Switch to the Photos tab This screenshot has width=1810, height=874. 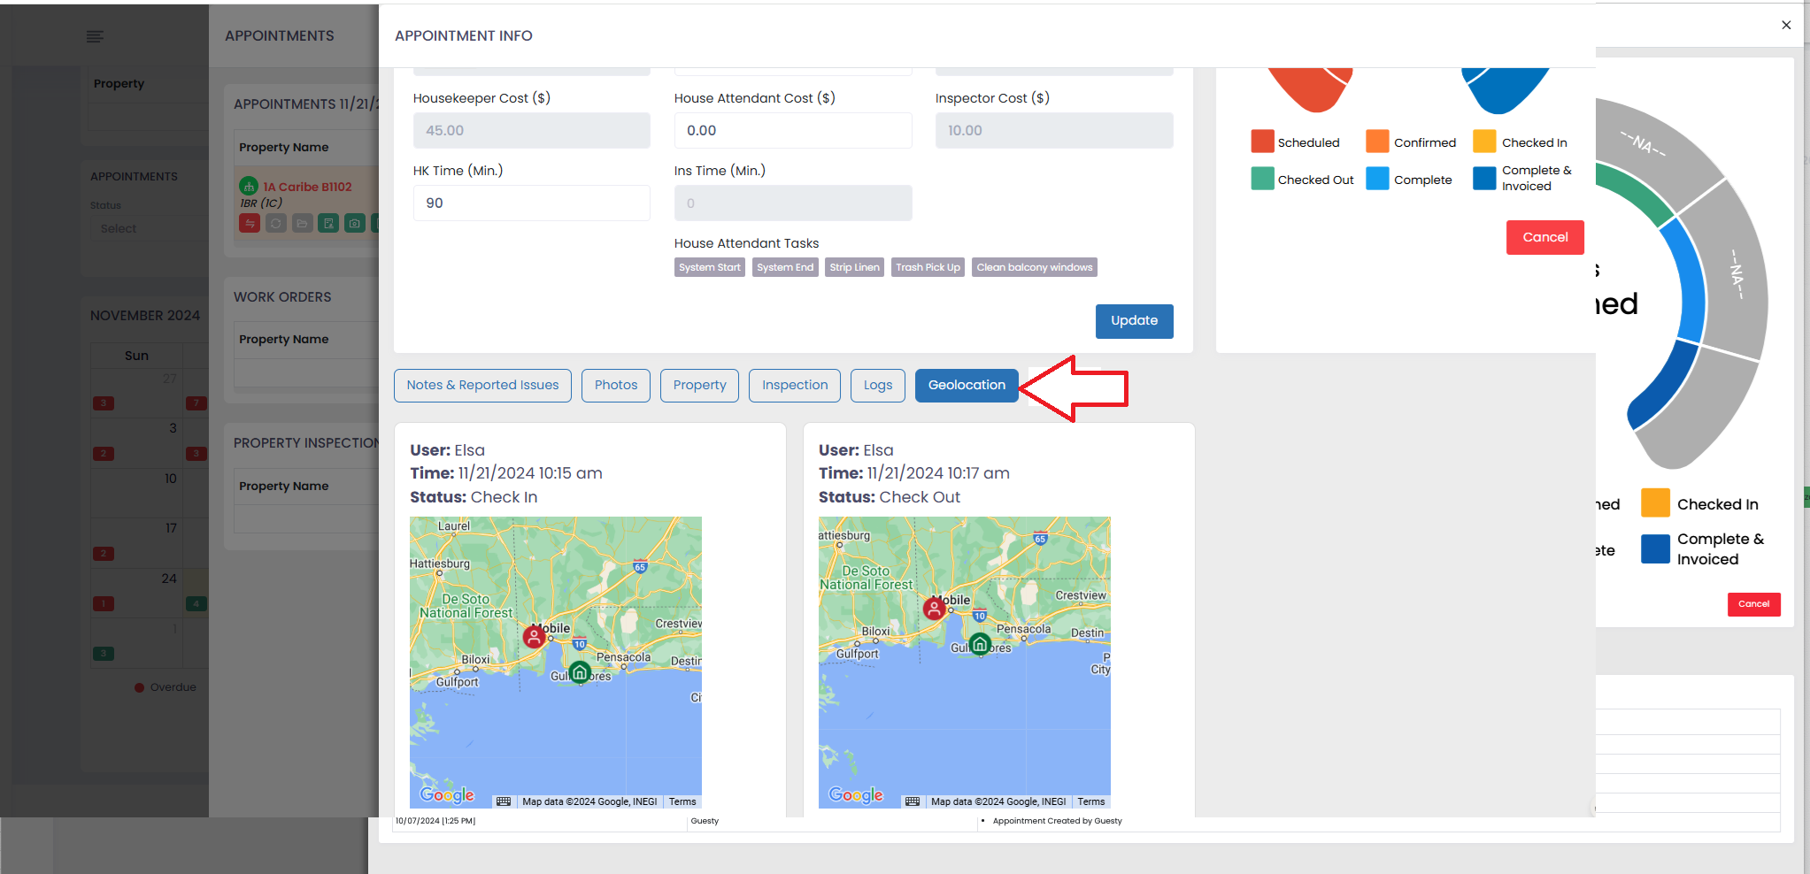(615, 385)
